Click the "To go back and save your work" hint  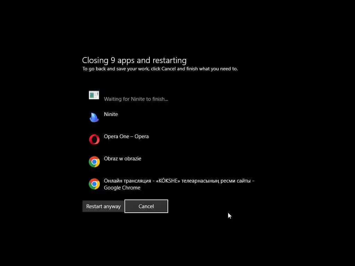(160, 69)
